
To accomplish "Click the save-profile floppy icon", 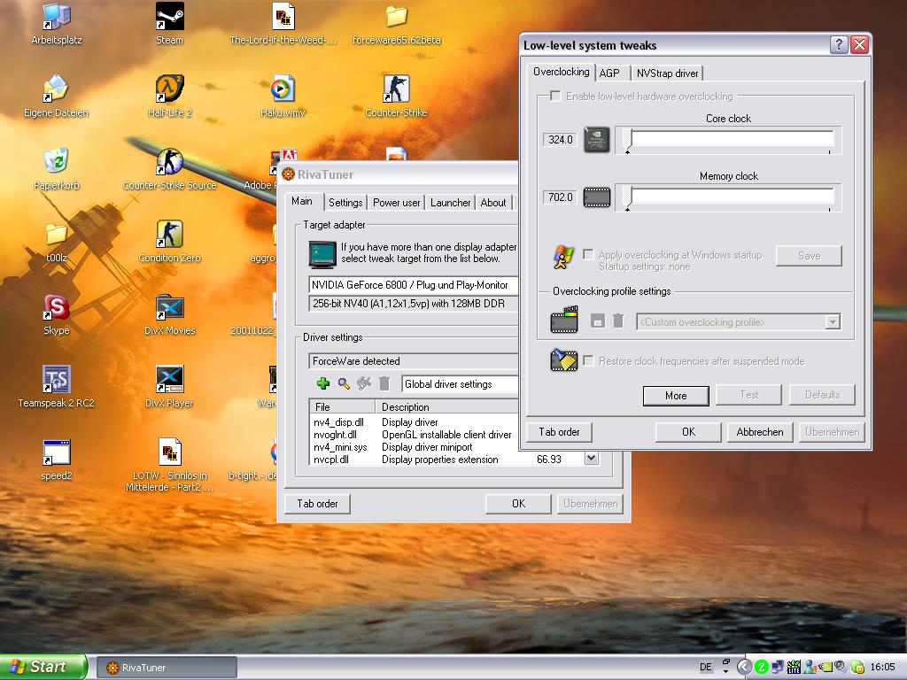I will (x=598, y=321).
